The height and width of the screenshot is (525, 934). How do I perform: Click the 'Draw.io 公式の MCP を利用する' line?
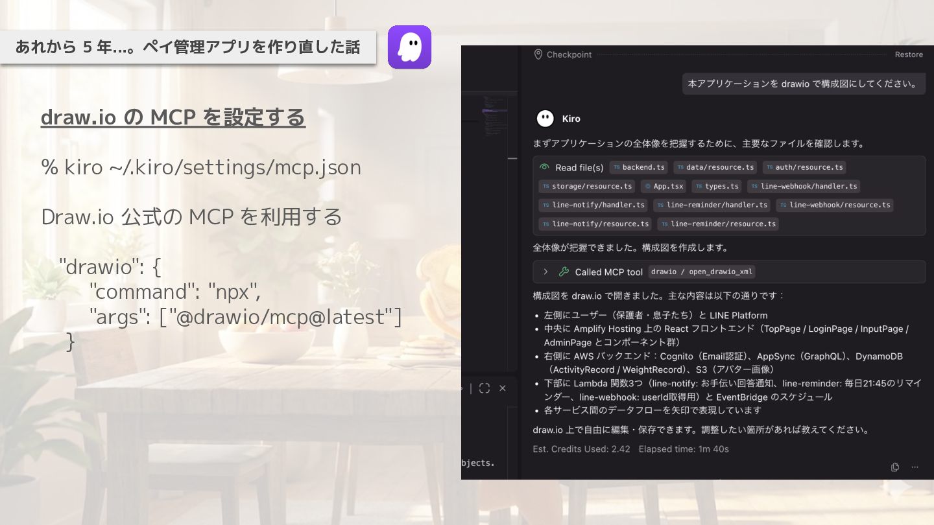(191, 216)
